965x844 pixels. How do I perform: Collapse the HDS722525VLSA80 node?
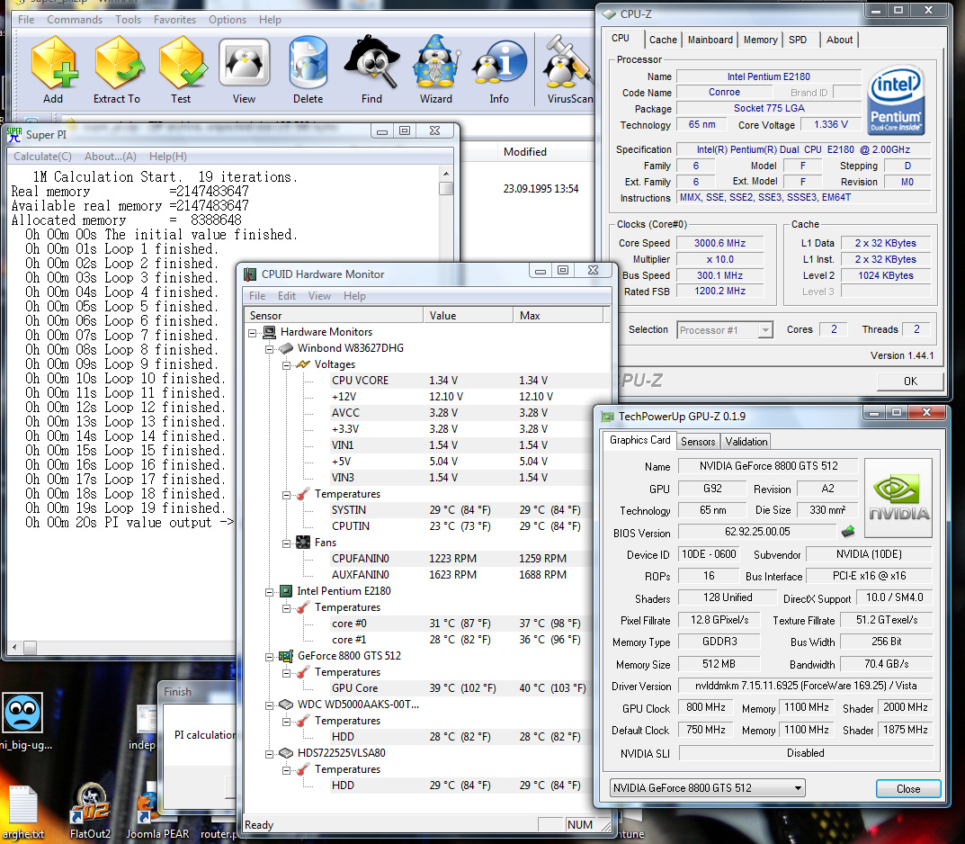[269, 754]
